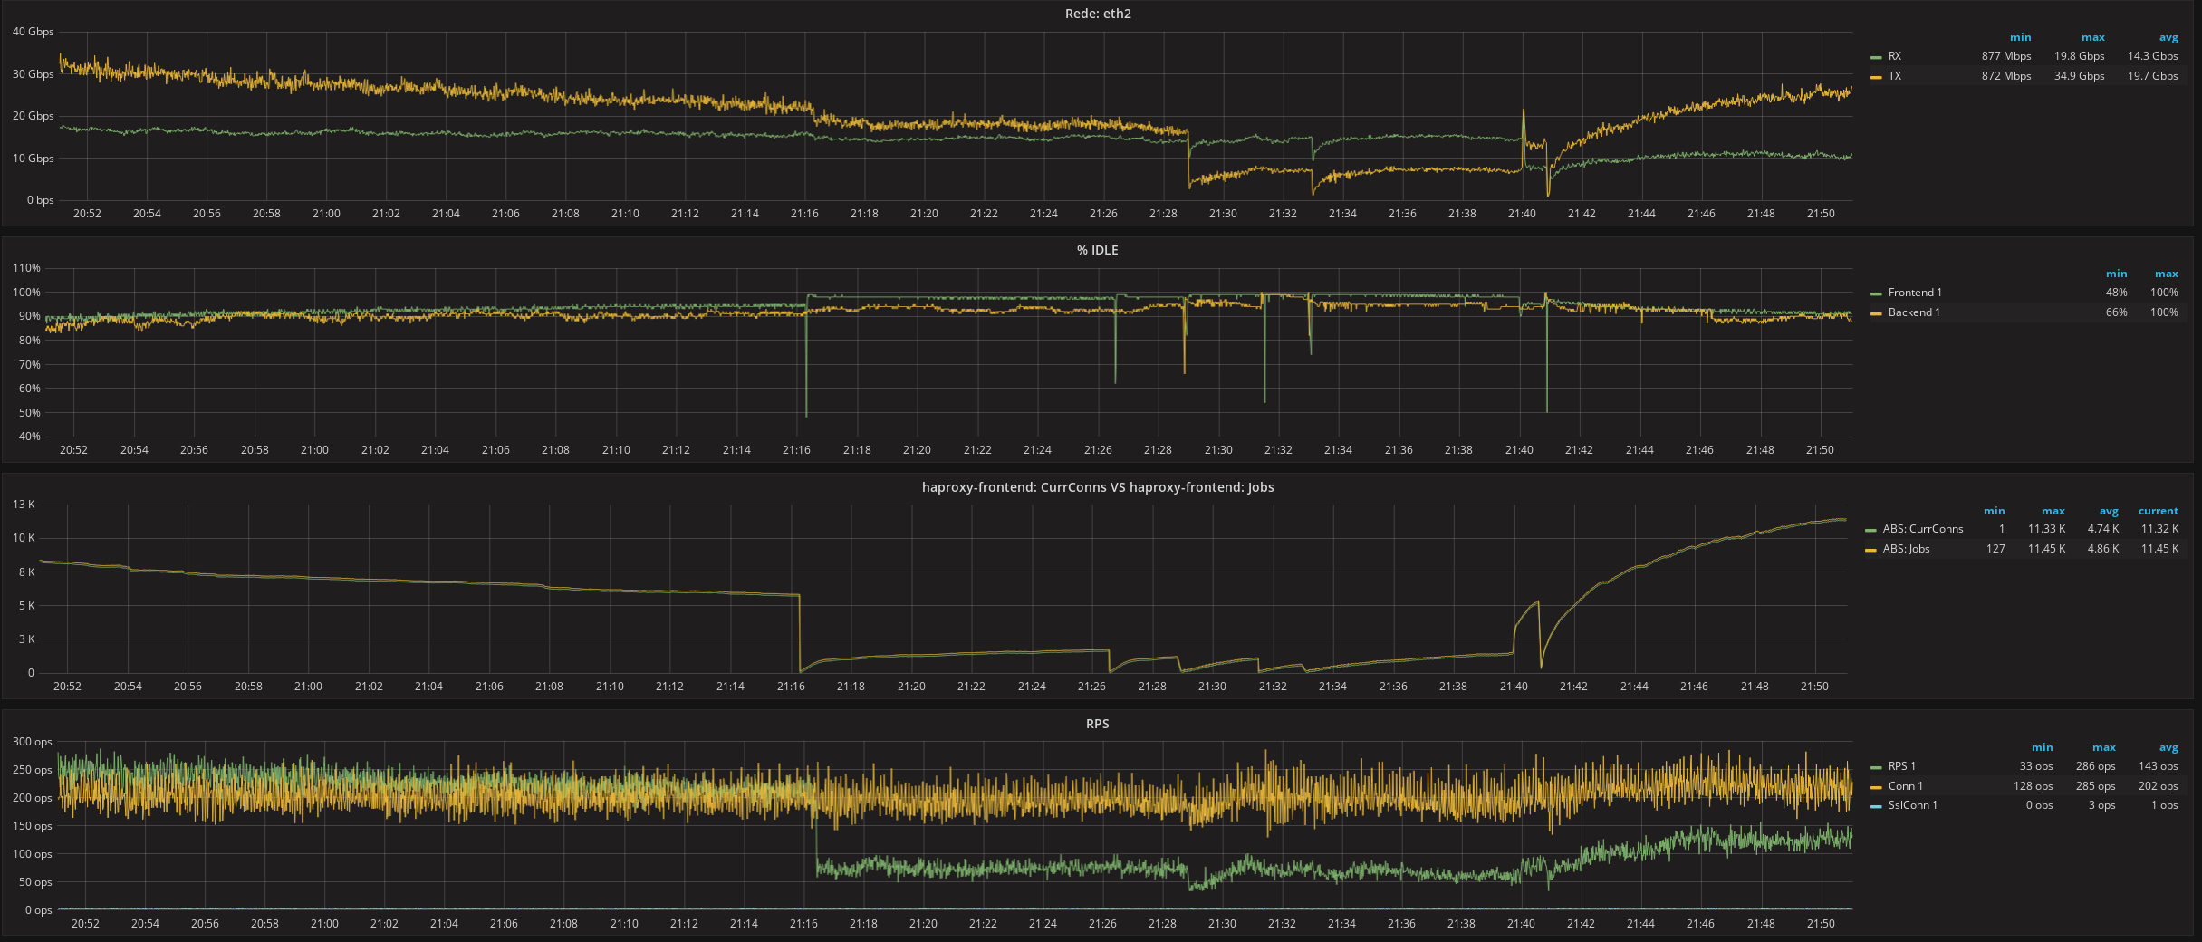Open the blue color swatch beside SslConn 1
The image size is (2202, 942).
point(1876,806)
